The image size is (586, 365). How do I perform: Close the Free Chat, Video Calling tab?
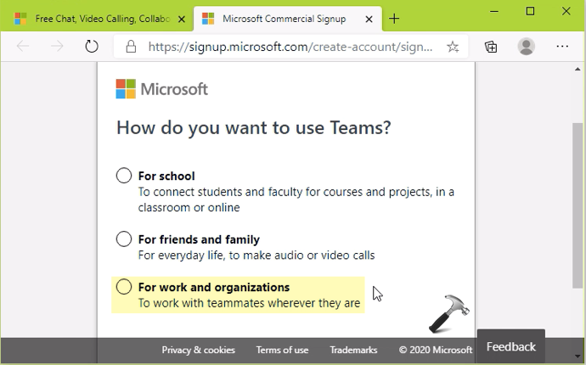pos(181,19)
